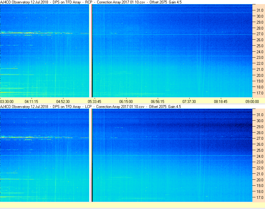Click the vertical calibration stripe in RCP spectrogram
Image resolution: width=265 pixels, height=209 pixels.
91,51
